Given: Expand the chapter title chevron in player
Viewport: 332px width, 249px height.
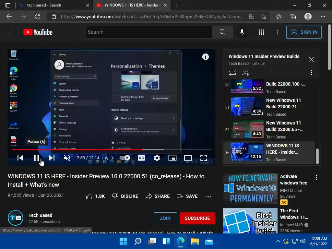Looking at the screenshot, I should pyautogui.click(x=113, y=158).
